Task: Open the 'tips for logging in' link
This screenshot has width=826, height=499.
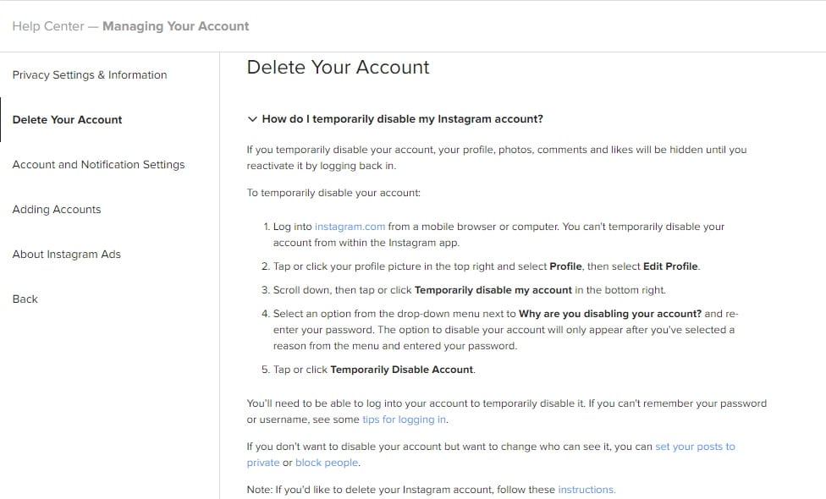Action: (404, 419)
